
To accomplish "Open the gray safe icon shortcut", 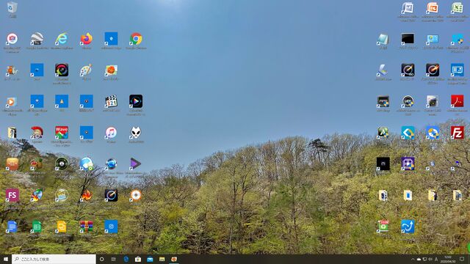I will (433, 101).
